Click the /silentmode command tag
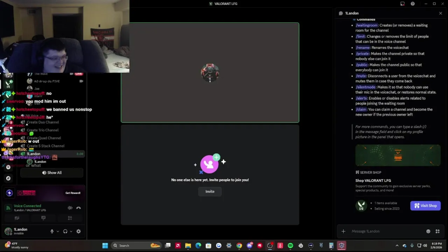This screenshot has height=252, width=448. (365, 87)
